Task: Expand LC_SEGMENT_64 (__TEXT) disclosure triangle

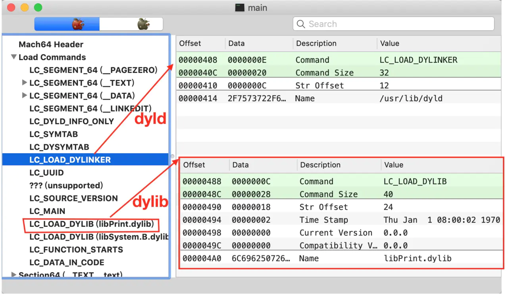Action: (x=25, y=83)
